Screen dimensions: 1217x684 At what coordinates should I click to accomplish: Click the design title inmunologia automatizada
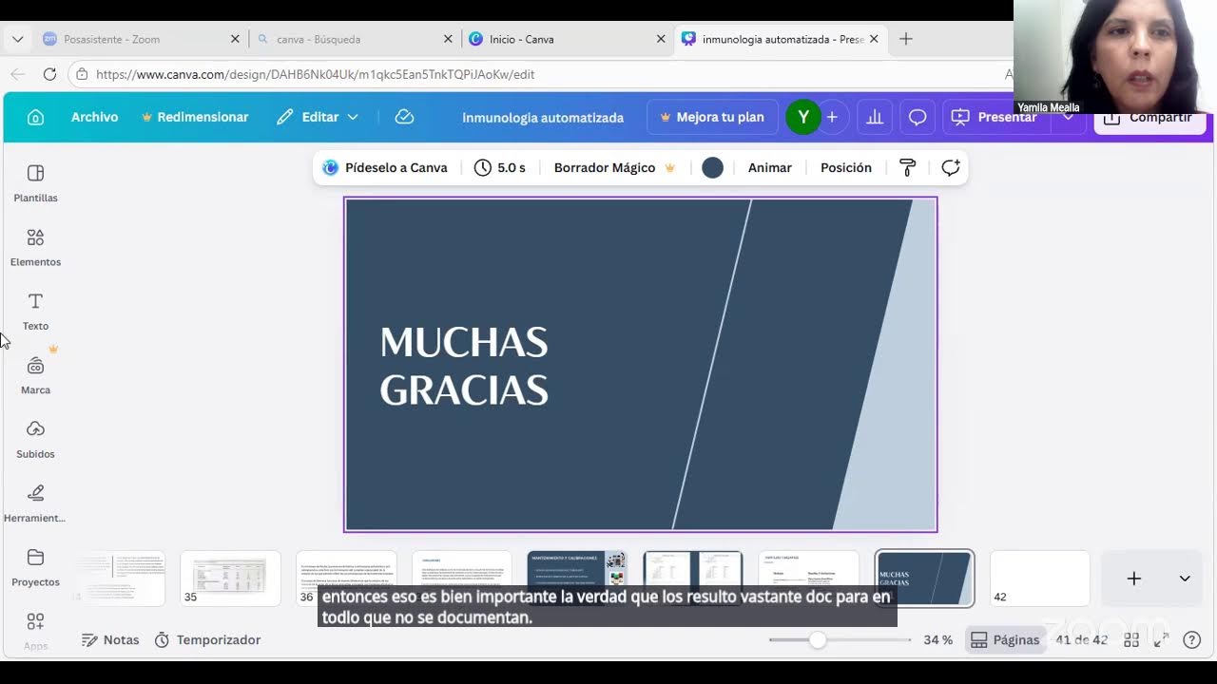pos(543,118)
